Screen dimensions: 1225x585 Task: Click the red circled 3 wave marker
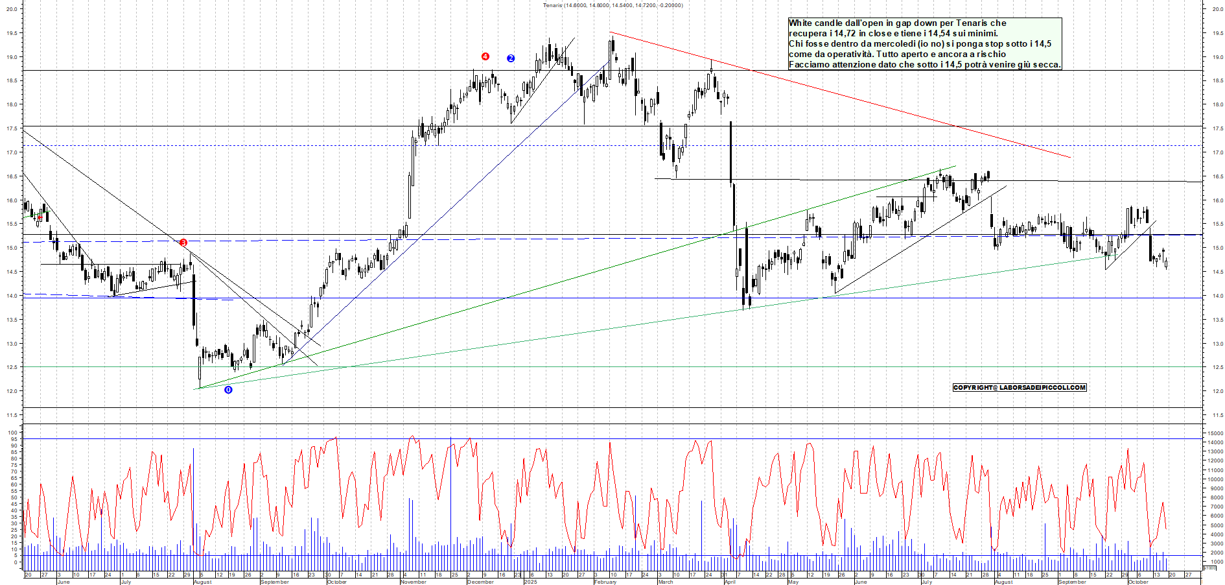(x=183, y=243)
